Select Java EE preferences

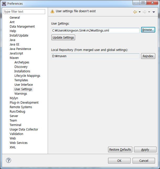tap(14, 44)
